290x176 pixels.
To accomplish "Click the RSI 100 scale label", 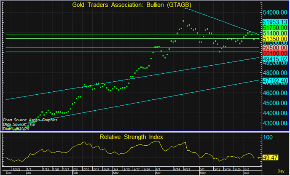I will (x=267, y=138).
